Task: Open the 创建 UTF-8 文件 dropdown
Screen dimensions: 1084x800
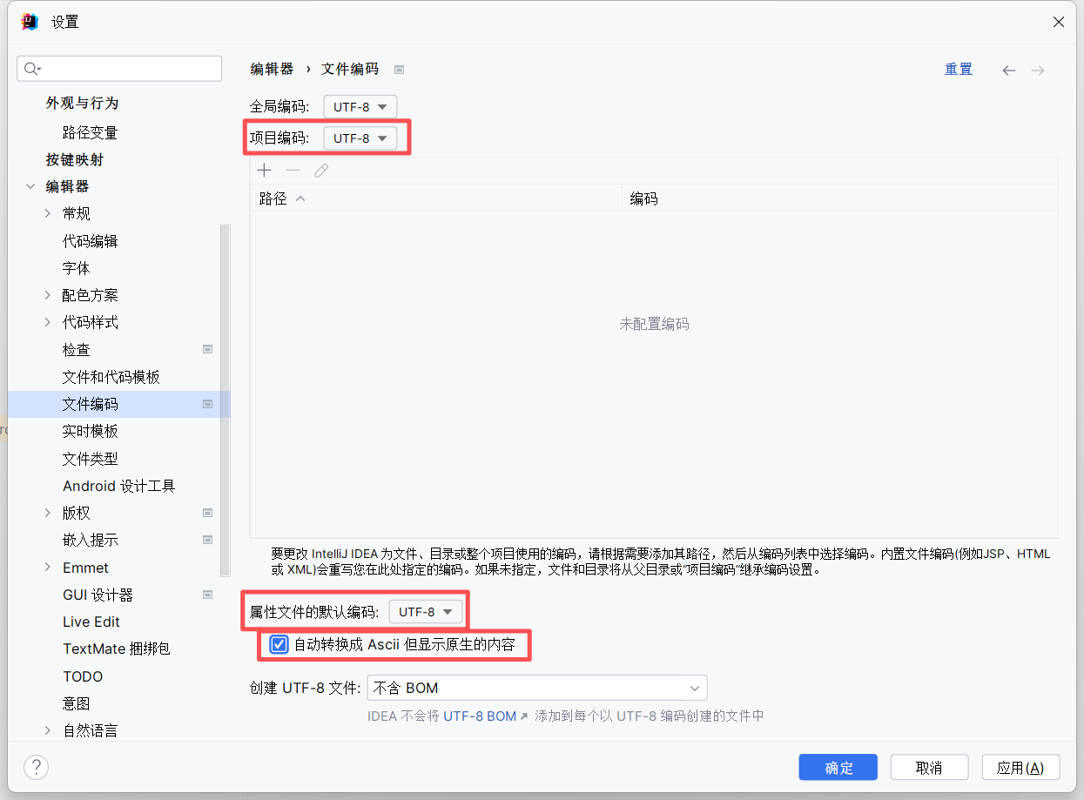Action: click(x=536, y=687)
